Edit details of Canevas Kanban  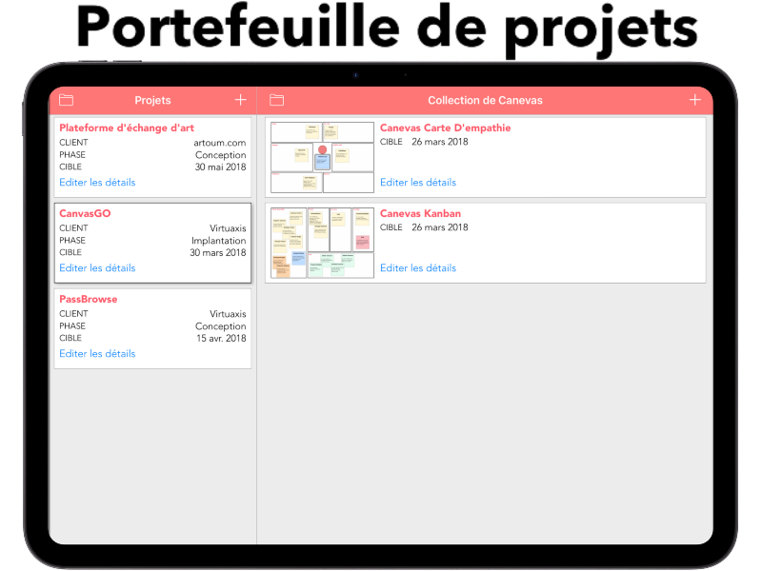coord(418,268)
